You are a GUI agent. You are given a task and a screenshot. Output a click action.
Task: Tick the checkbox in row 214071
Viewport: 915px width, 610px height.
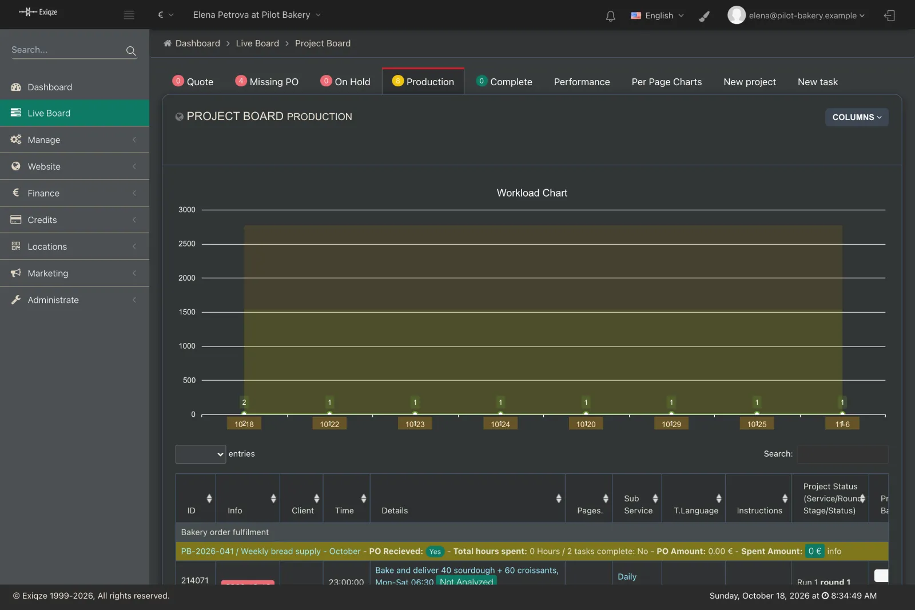point(881,576)
